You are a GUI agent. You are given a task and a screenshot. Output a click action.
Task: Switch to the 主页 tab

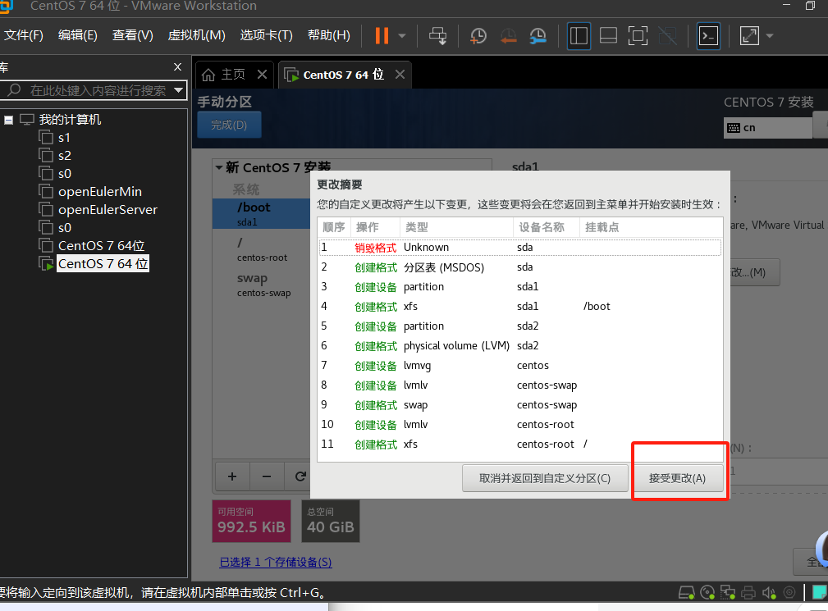pos(224,75)
